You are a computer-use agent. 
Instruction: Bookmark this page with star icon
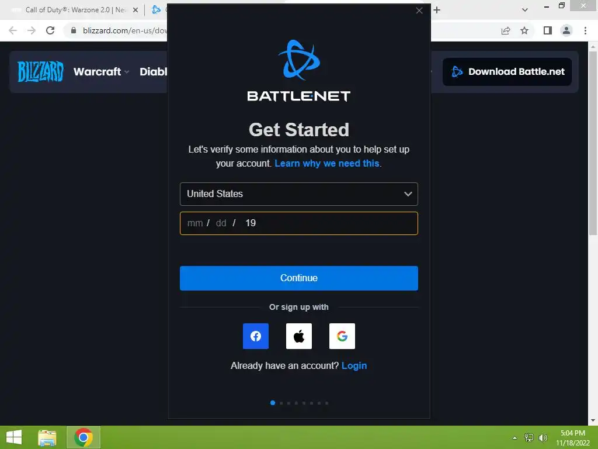(x=524, y=30)
